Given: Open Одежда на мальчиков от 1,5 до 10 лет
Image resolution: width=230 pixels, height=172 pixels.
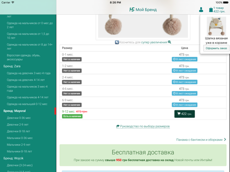Looking at the screenshot, I should click(28, 36).
